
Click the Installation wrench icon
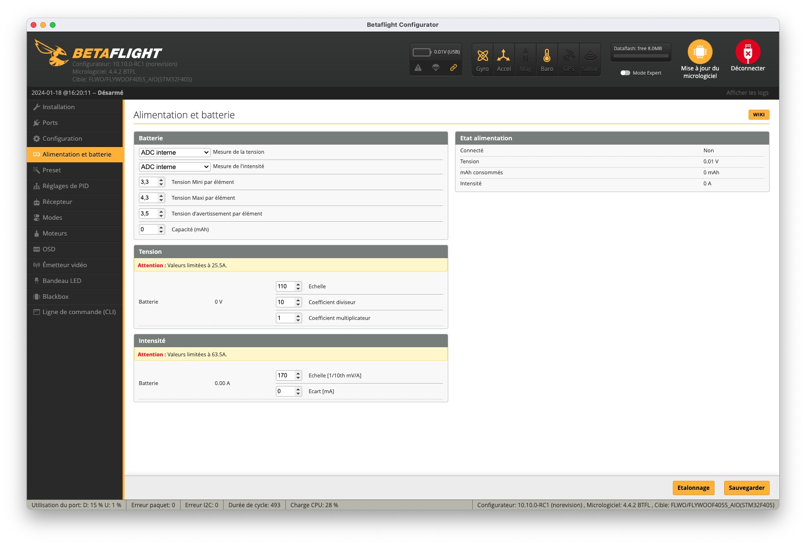pos(36,107)
